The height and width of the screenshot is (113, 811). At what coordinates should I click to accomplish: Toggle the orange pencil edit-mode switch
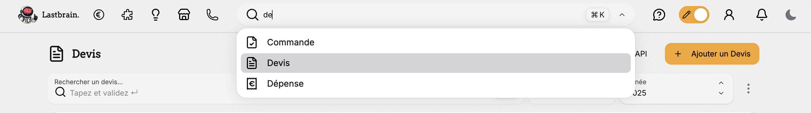pos(694,15)
